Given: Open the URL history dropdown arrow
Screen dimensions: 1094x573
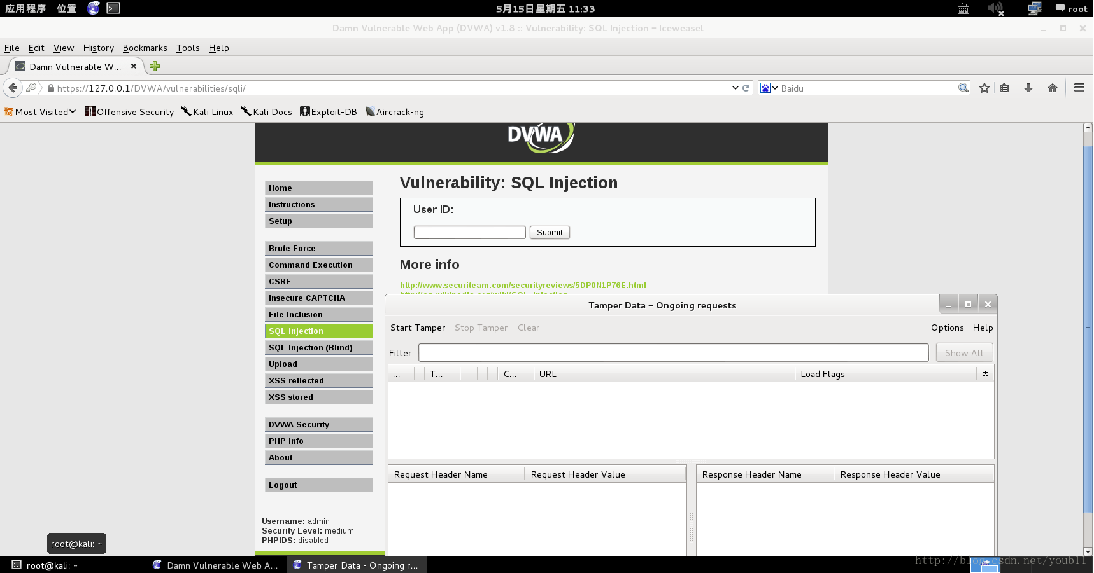Looking at the screenshot, I should (735, 88).
